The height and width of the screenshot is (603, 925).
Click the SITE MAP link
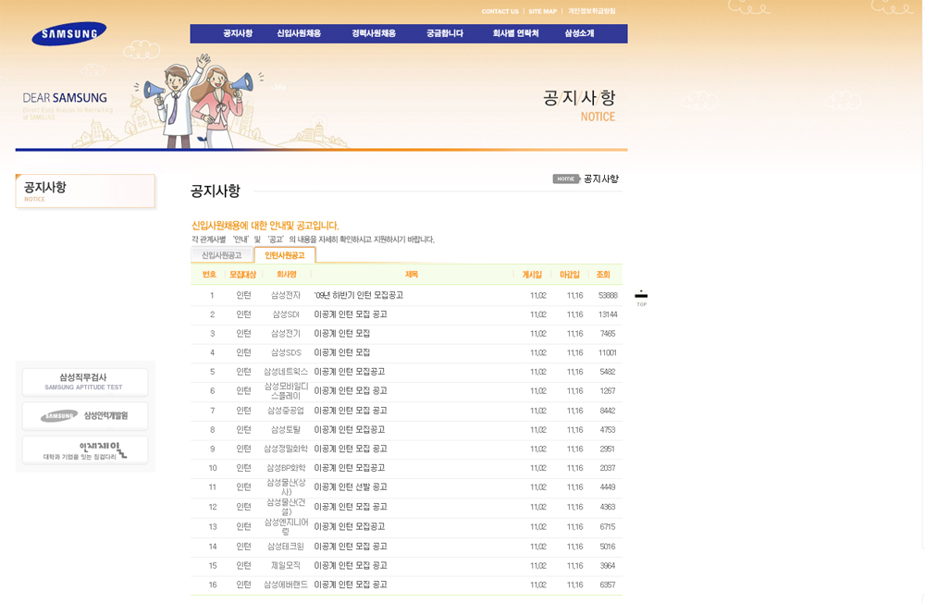coord(543,11)
